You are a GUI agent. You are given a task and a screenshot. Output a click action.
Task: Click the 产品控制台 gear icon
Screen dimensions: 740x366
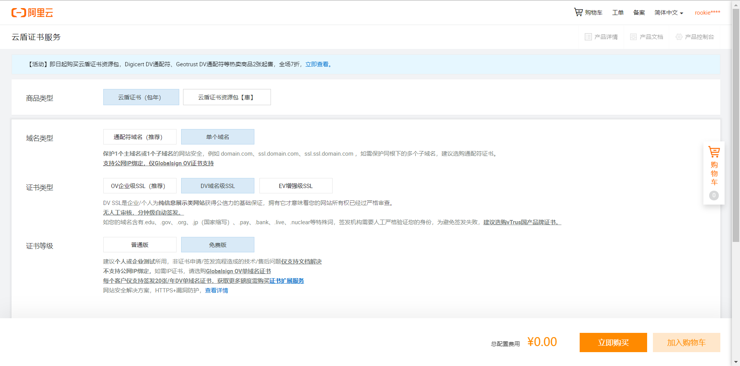(x=679, y=37)
